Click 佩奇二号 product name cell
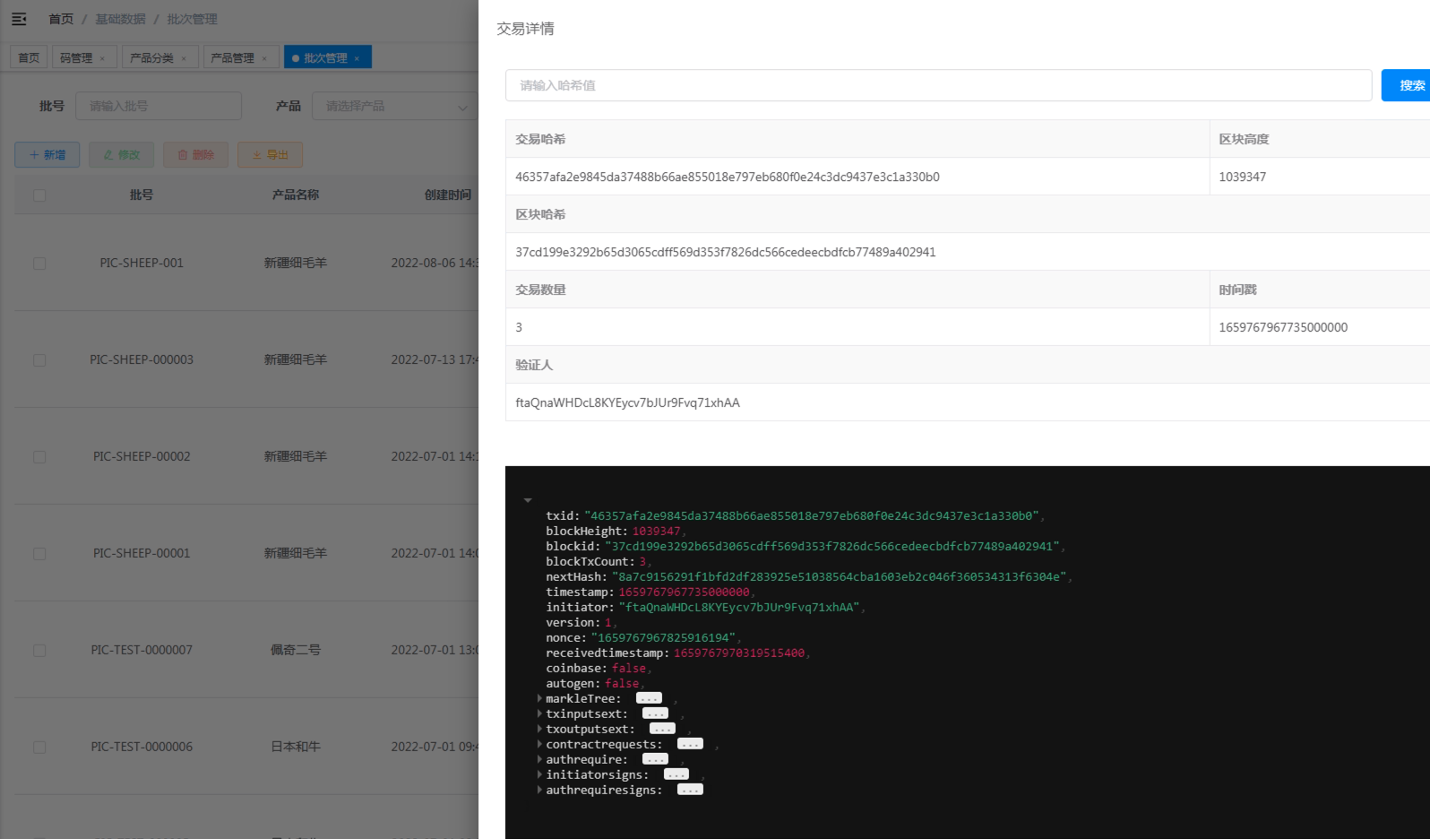Image resolution: width=1430 pixels, height=839 pixels. (x=296, y=650)
